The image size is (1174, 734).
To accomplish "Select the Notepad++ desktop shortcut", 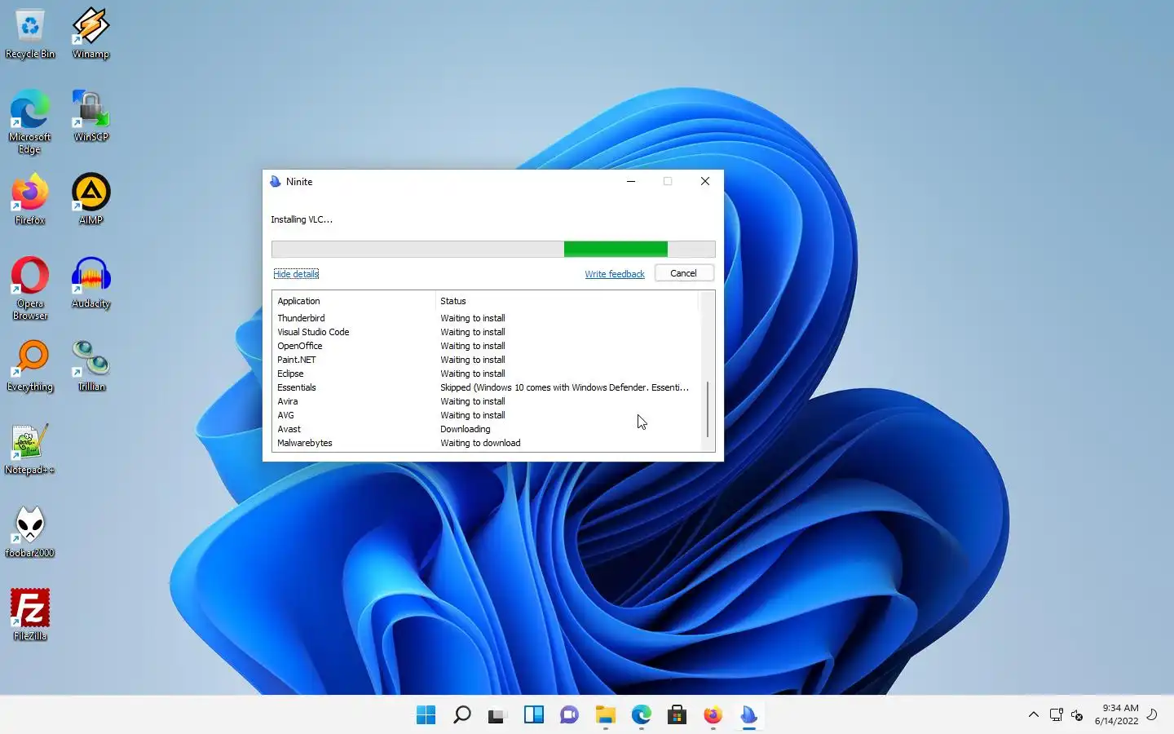I will (30, 449).
